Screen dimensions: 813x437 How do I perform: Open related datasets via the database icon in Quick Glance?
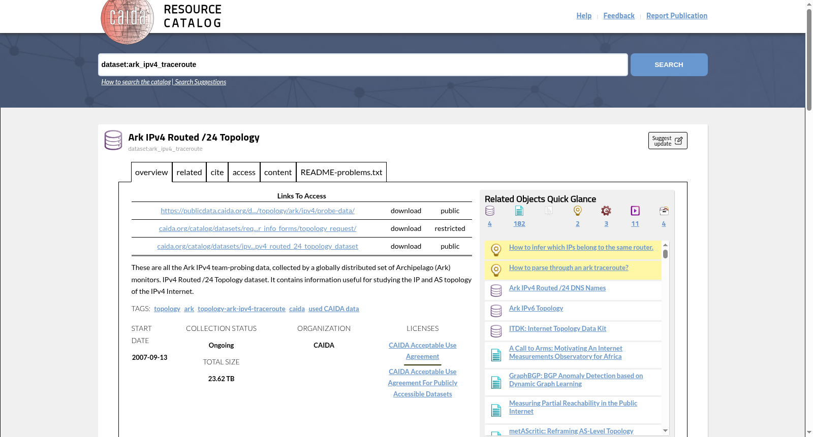490,211
